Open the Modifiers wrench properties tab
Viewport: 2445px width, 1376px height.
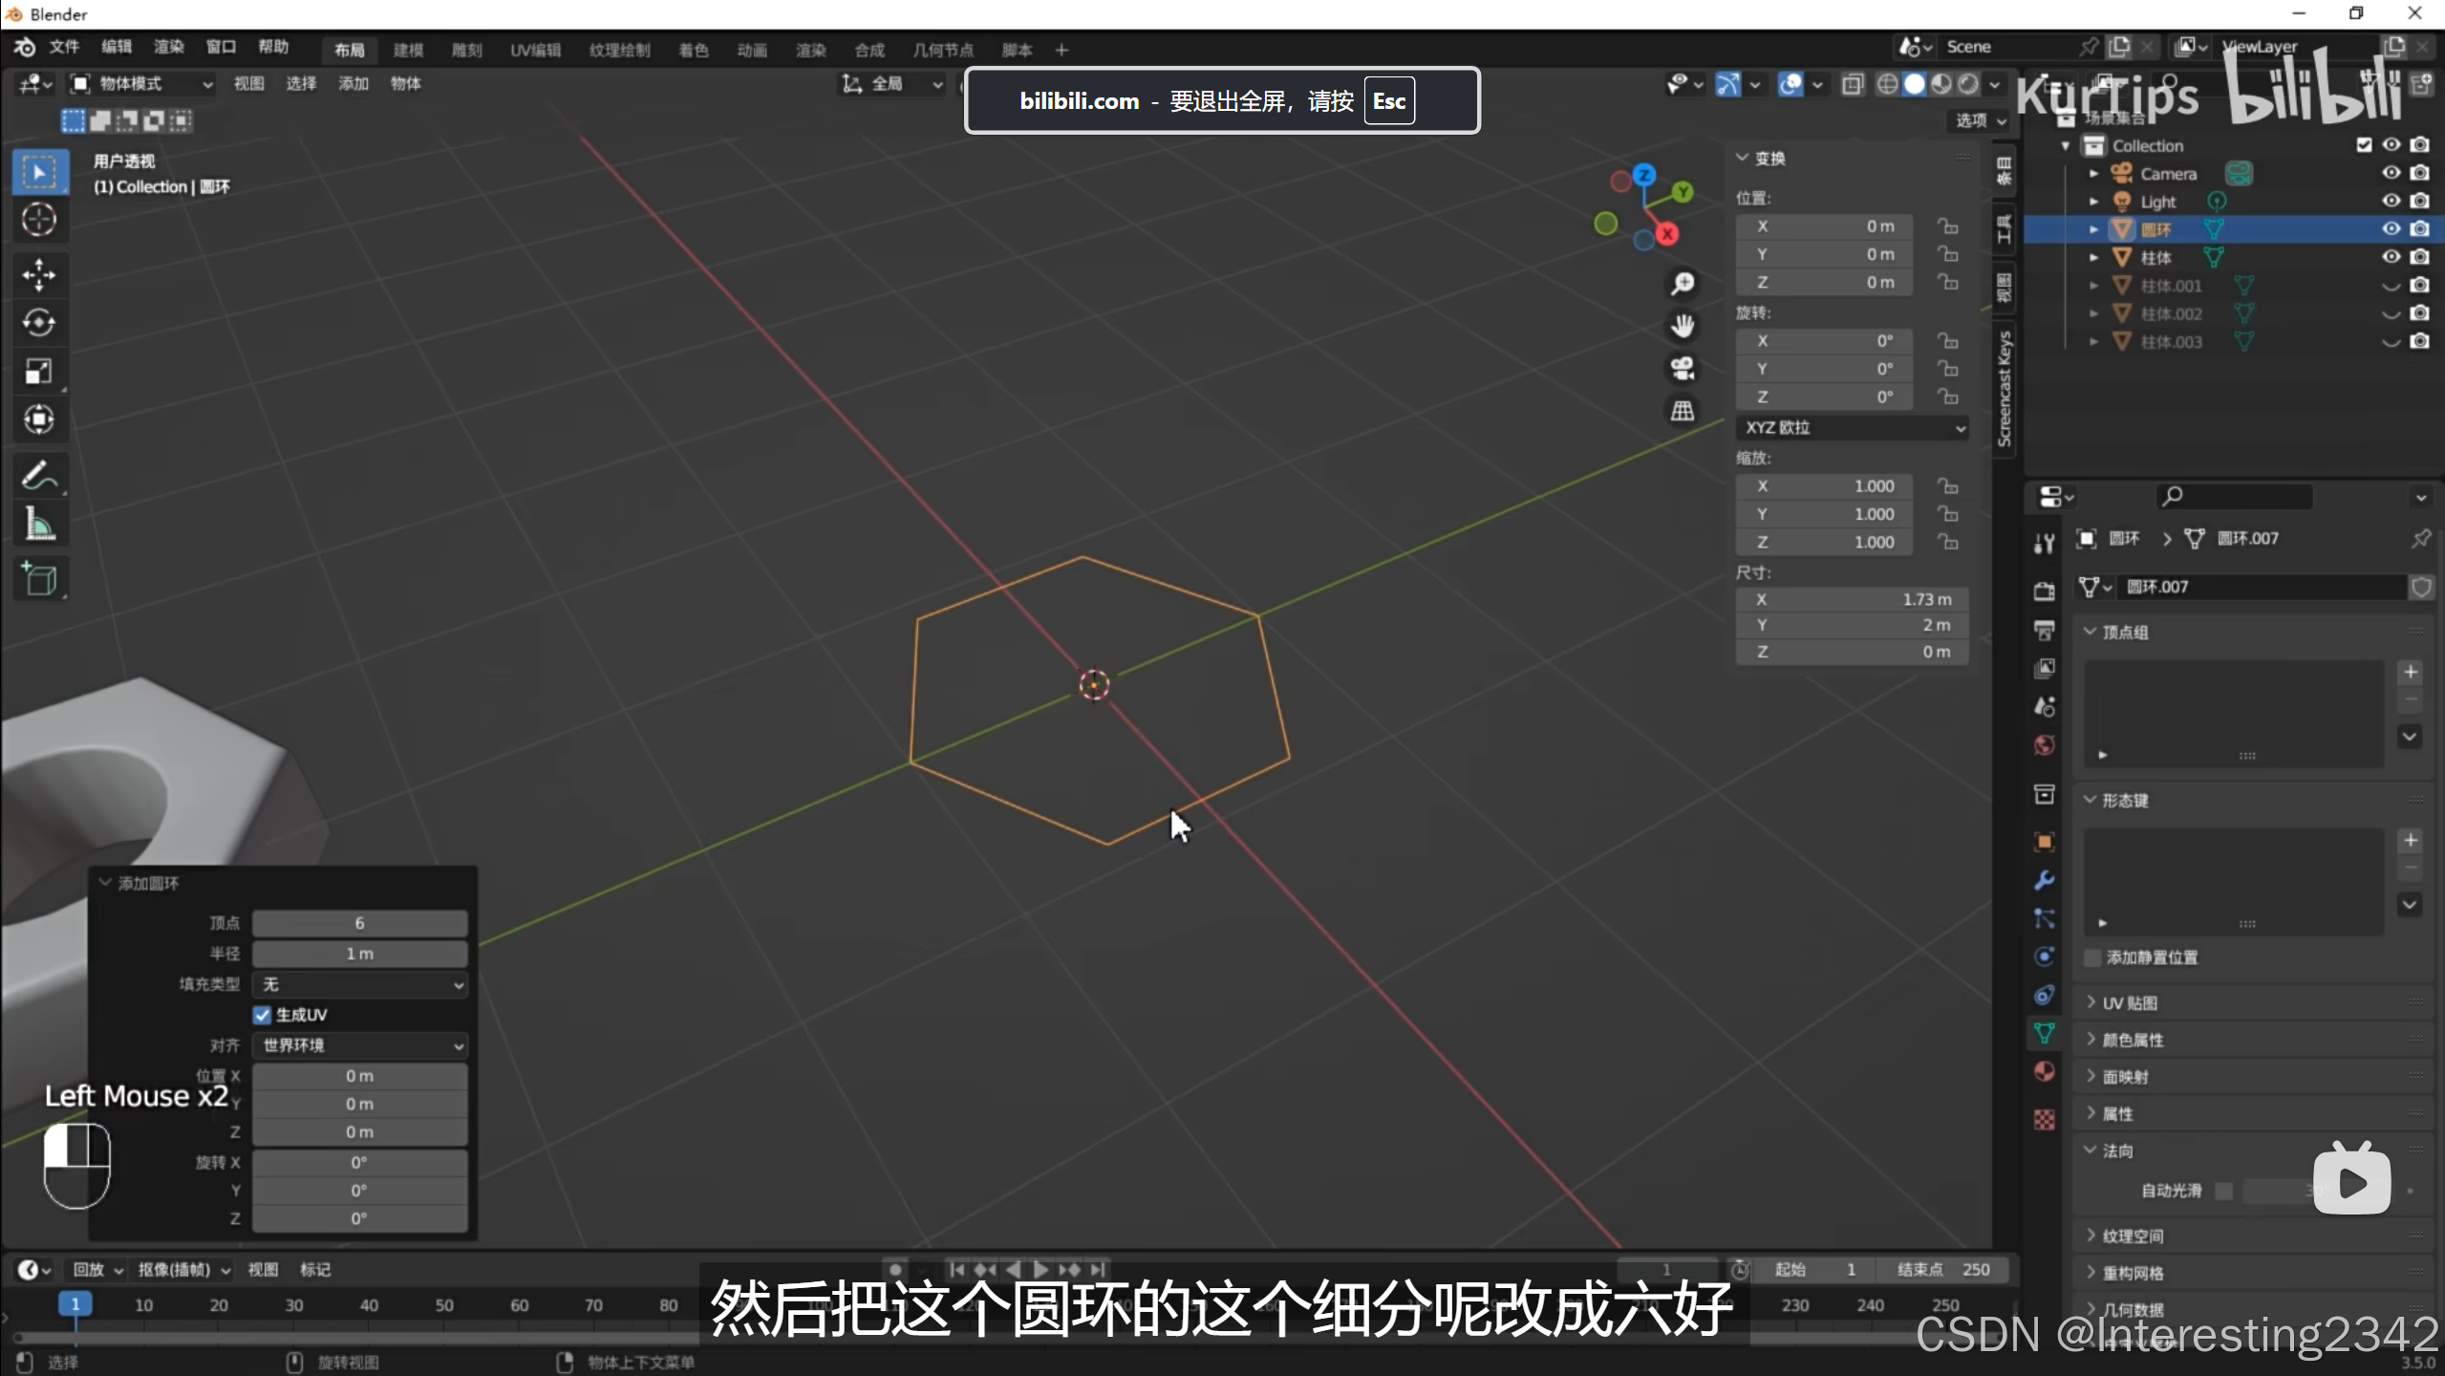tap(2044, 880)
